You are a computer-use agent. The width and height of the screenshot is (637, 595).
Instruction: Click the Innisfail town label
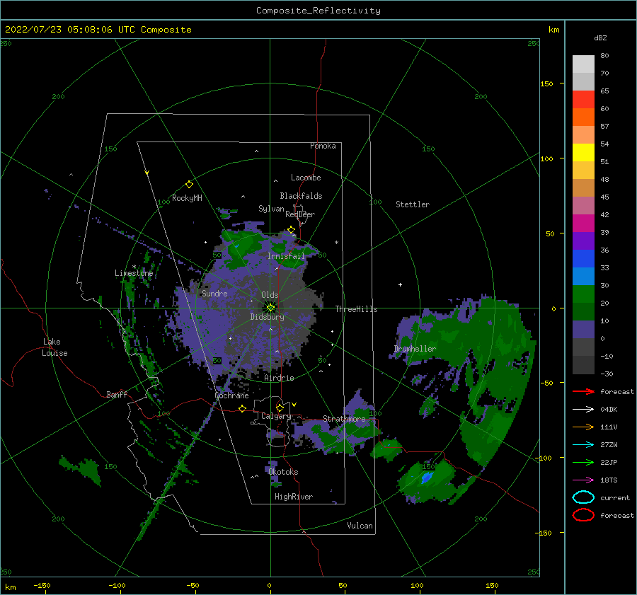[x=286, y=256]
